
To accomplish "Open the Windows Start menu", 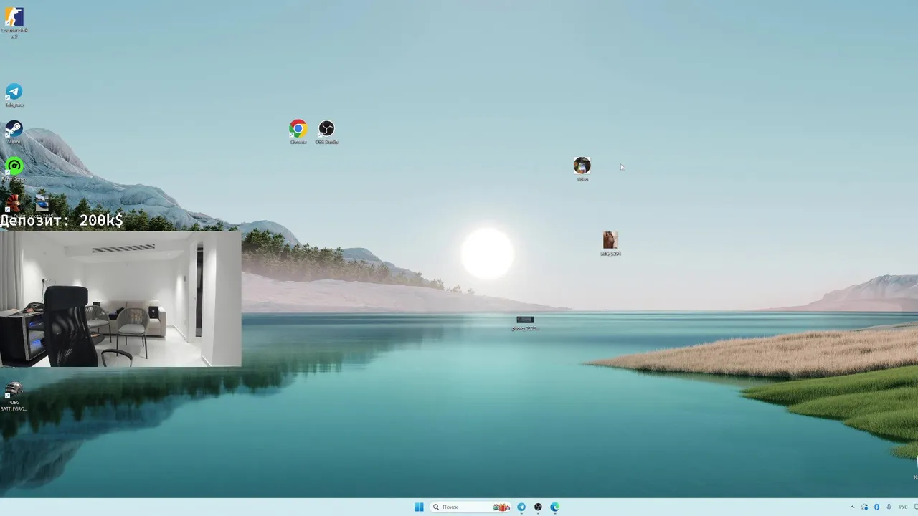I will (x=419, y=507).
